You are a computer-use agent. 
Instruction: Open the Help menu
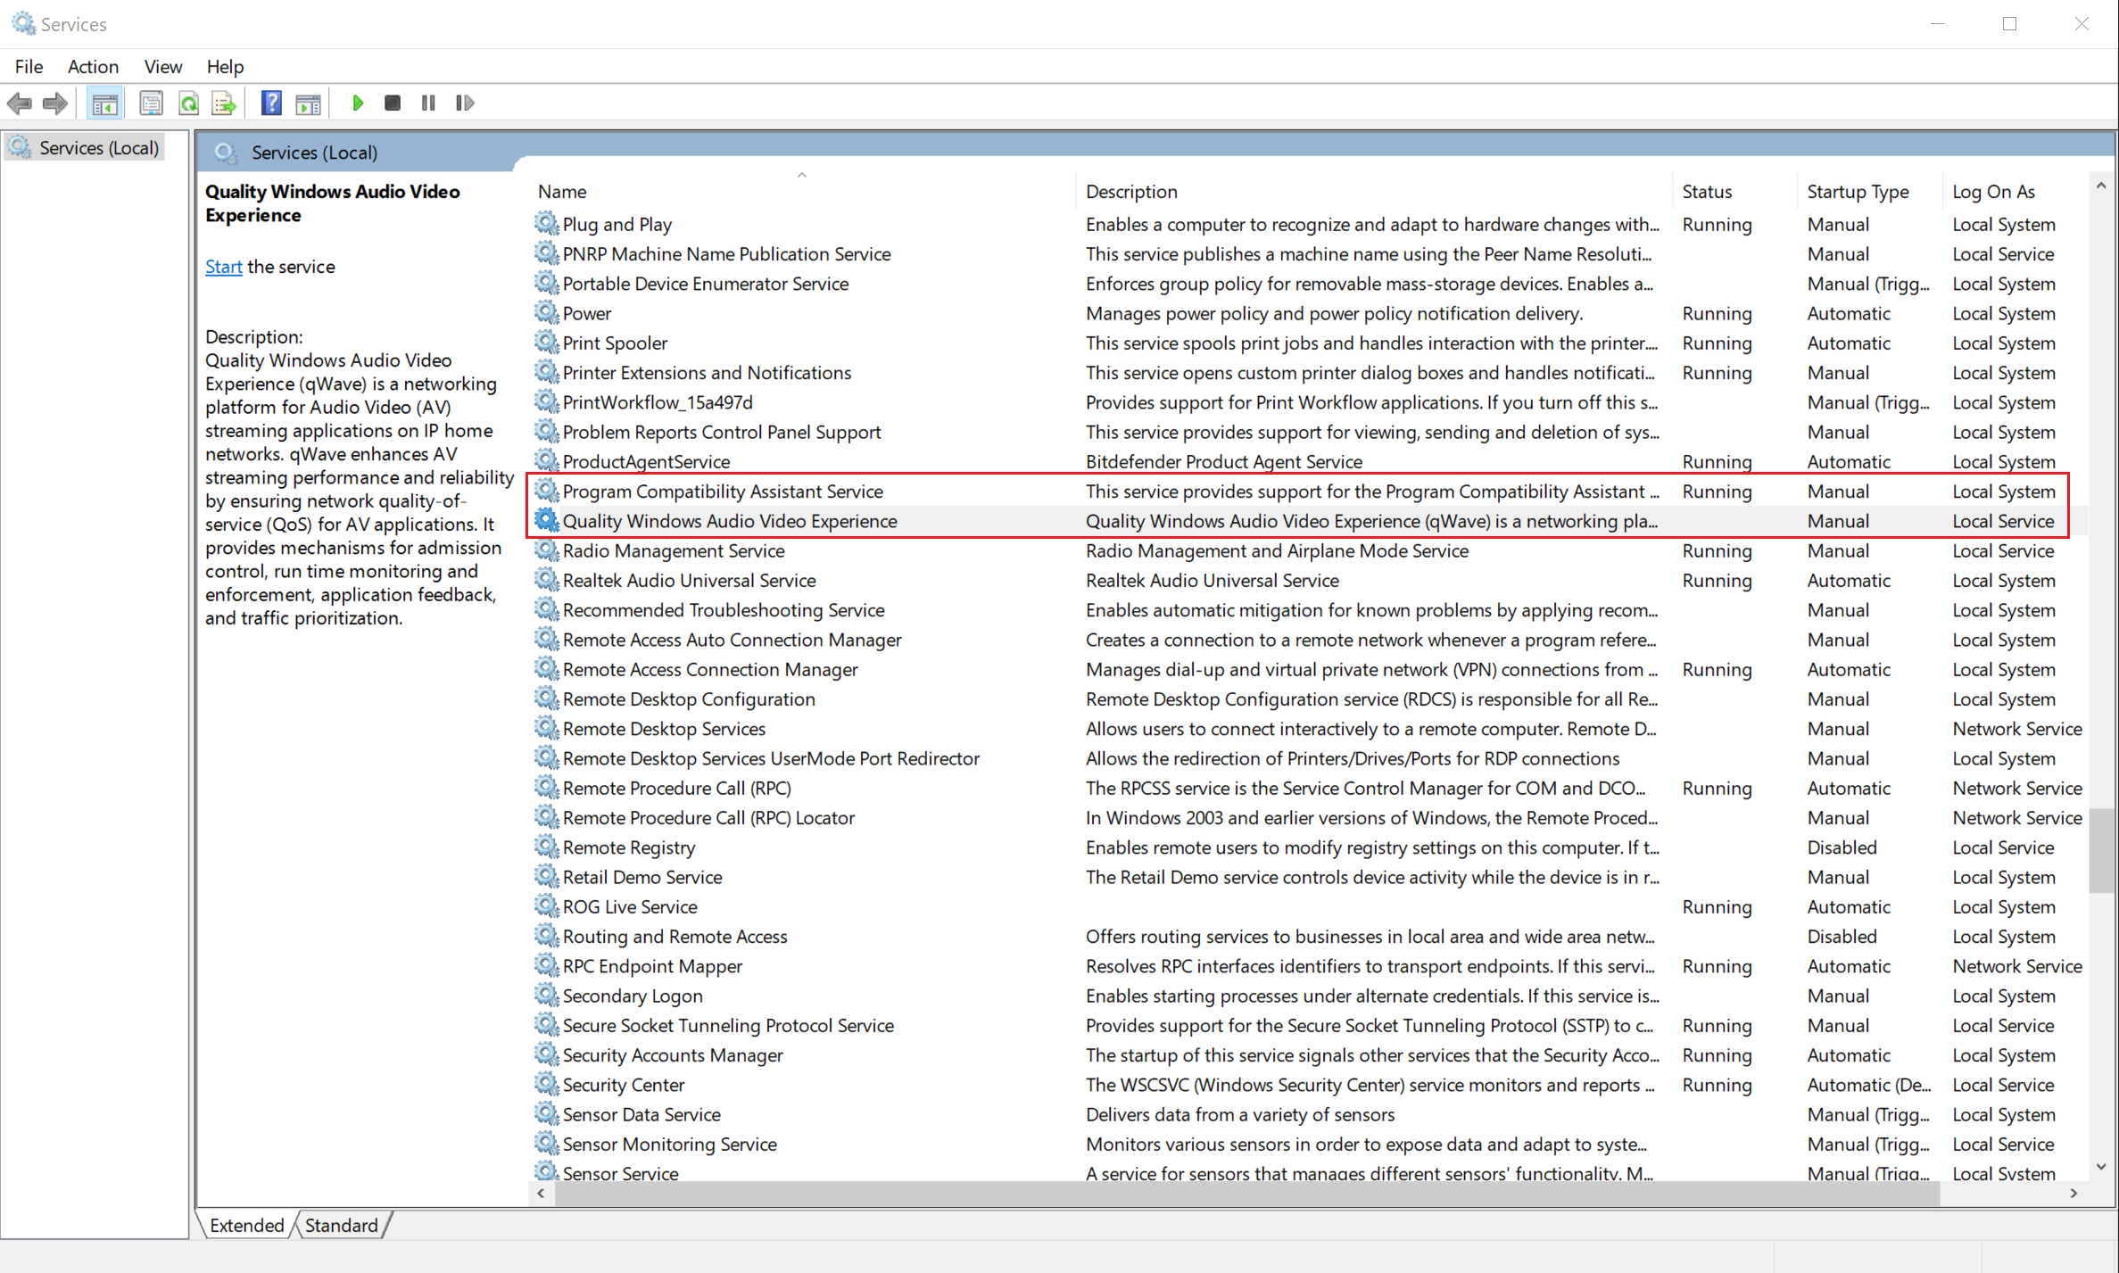click(x=225, y=67)
